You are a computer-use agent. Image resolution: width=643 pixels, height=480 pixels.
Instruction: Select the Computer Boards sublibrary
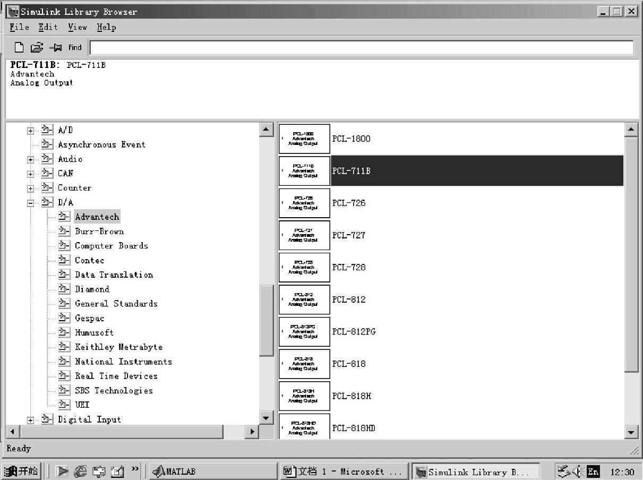(112, 246)
